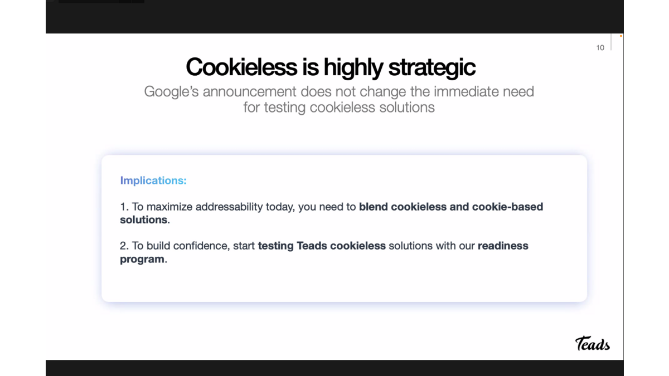Click bold 'blend cookieless and cookie-based' text
This screenshot has height=376, width=669.
tap(450, 207)
